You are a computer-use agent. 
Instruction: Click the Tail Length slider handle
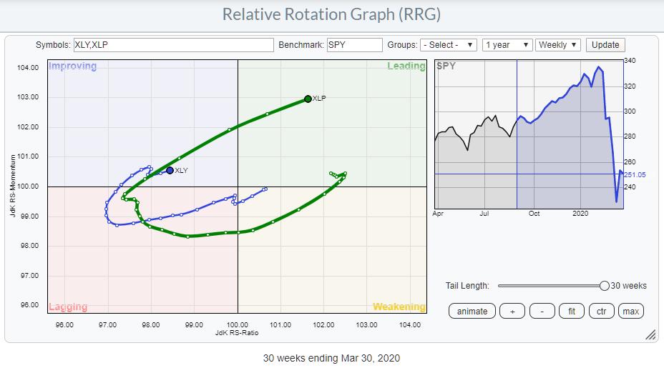coord(605,286)
